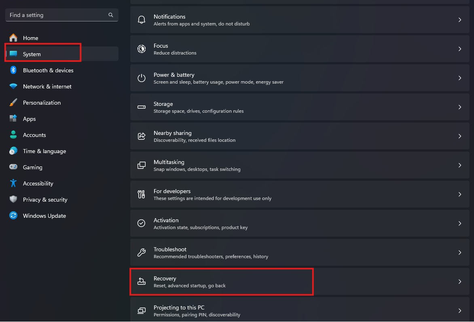Go to Time & language settings
Screen dimensions: 474x322
[44, 151]
